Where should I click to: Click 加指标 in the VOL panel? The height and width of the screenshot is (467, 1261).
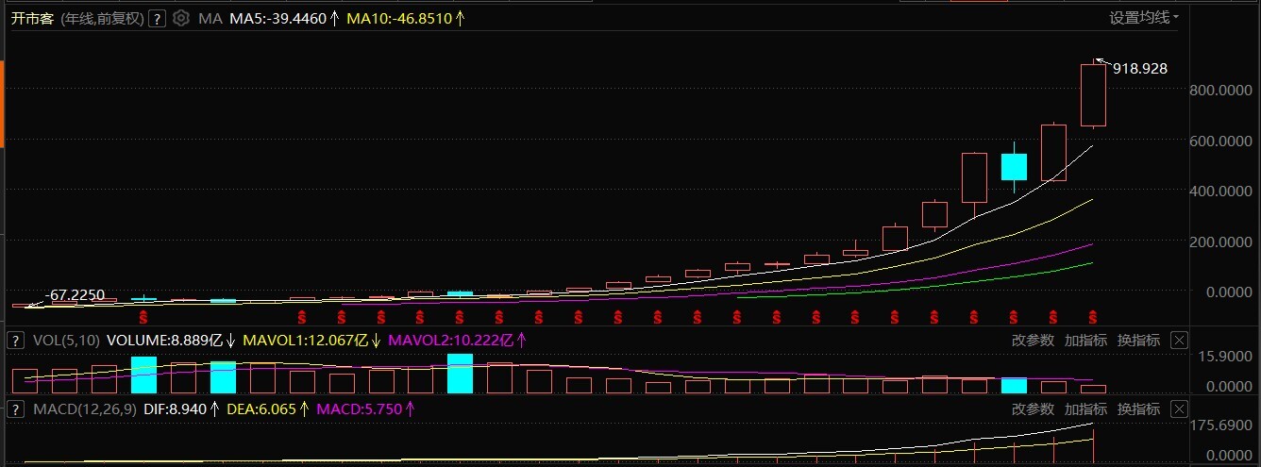pyautogui.click(x=1085, y=340)
